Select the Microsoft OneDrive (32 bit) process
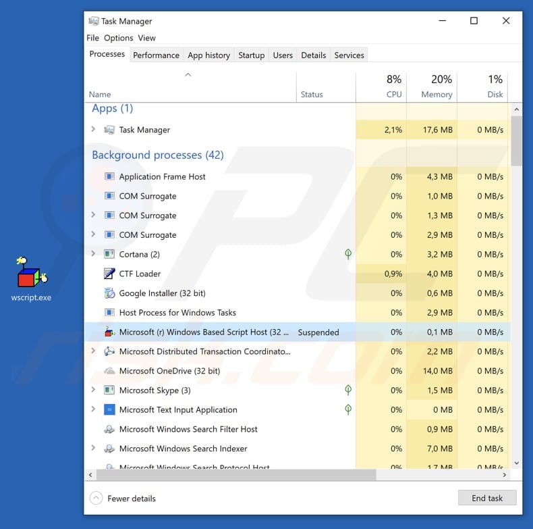 (298, 371)
